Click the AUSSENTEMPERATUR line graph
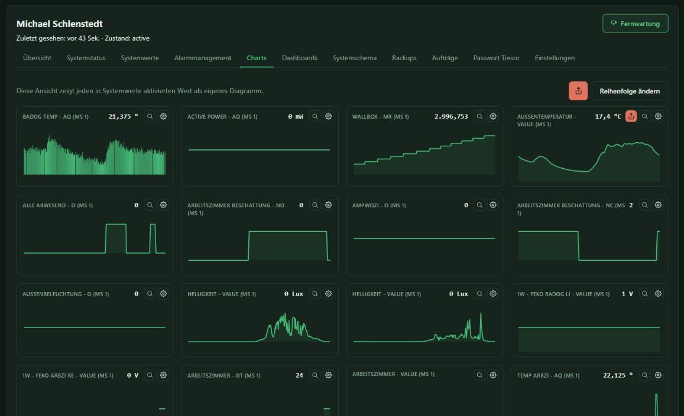This screenshot has width=684, height=416. point(589,161)
